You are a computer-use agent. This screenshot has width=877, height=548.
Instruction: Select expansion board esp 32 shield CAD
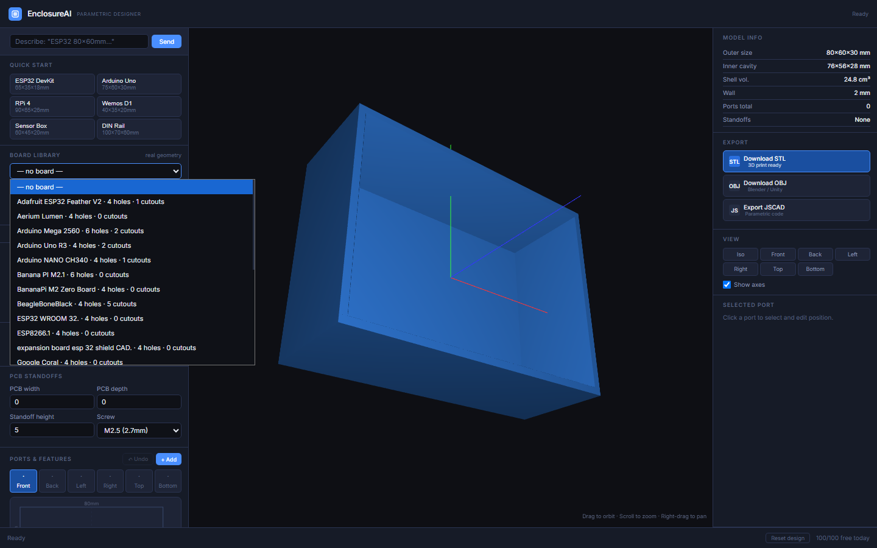click(x=132, y=348)
